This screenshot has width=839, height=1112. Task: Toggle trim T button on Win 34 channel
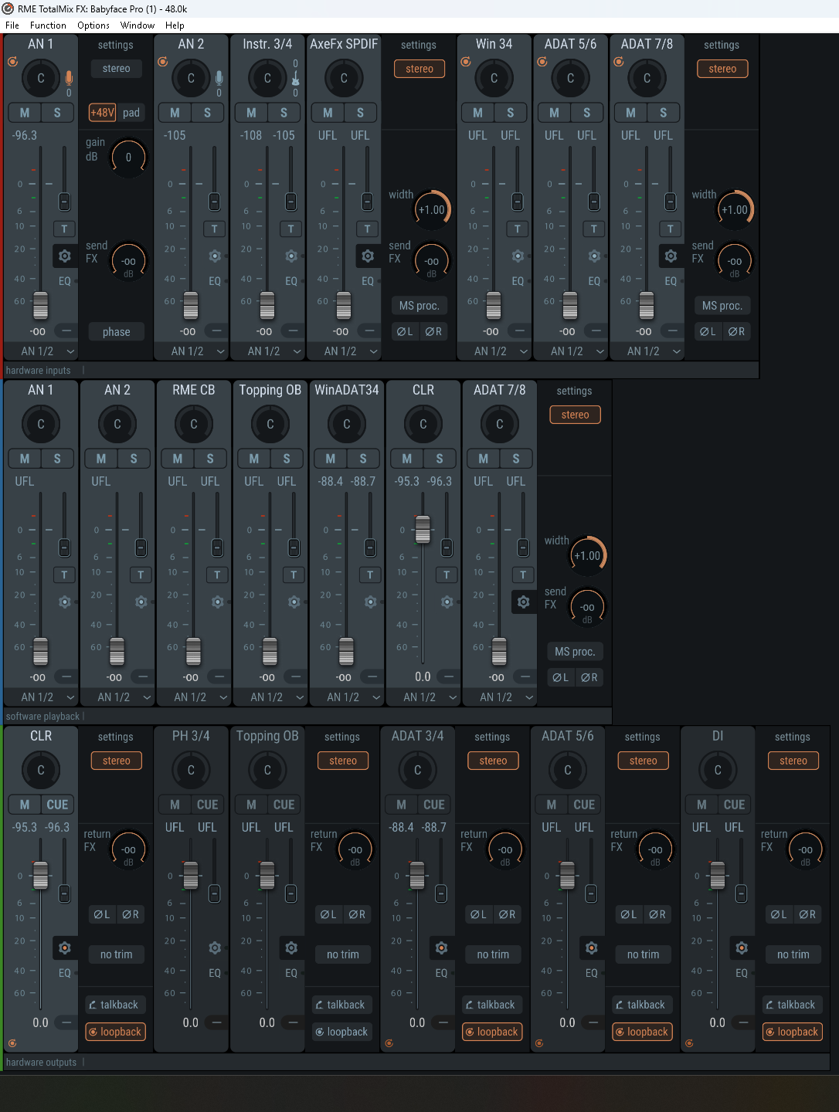coord(518,229)
